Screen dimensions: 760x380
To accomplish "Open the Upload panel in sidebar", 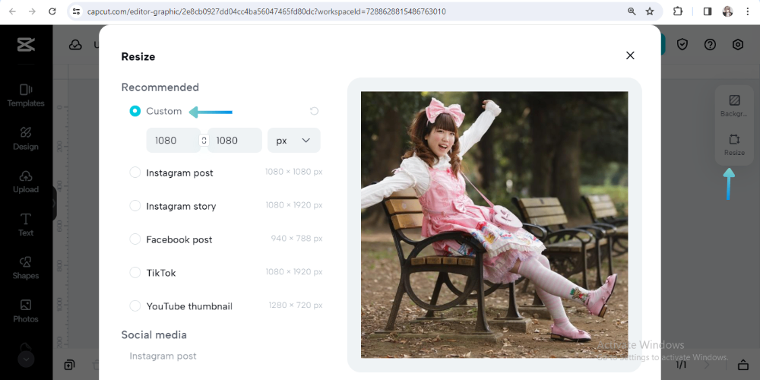I will [x=26, y=182].
